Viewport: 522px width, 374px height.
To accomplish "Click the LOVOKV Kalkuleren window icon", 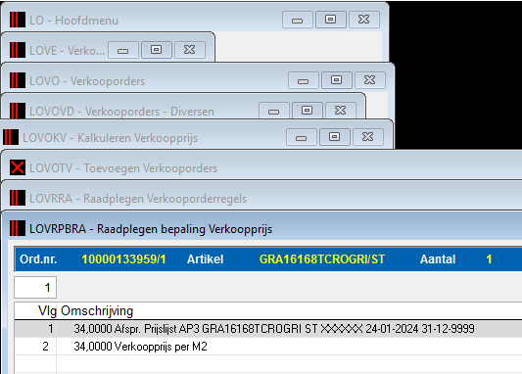I will click(x=11, y=137).
